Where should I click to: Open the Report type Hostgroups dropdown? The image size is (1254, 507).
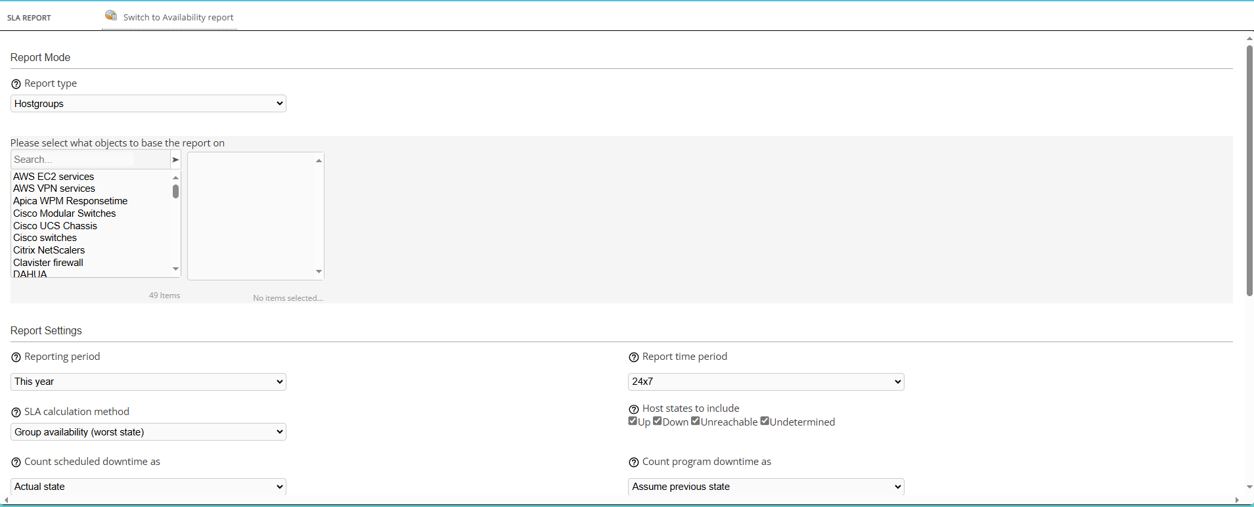[148, 103]
